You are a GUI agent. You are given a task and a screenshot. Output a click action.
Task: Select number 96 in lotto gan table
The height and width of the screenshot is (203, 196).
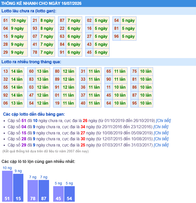pyautogui.click(x=116, y=36)
